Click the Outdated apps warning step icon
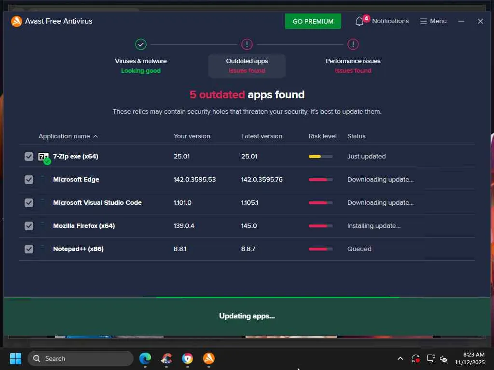Image resolution: width=494 pixels, height=370 pixels. pos(247,44)
